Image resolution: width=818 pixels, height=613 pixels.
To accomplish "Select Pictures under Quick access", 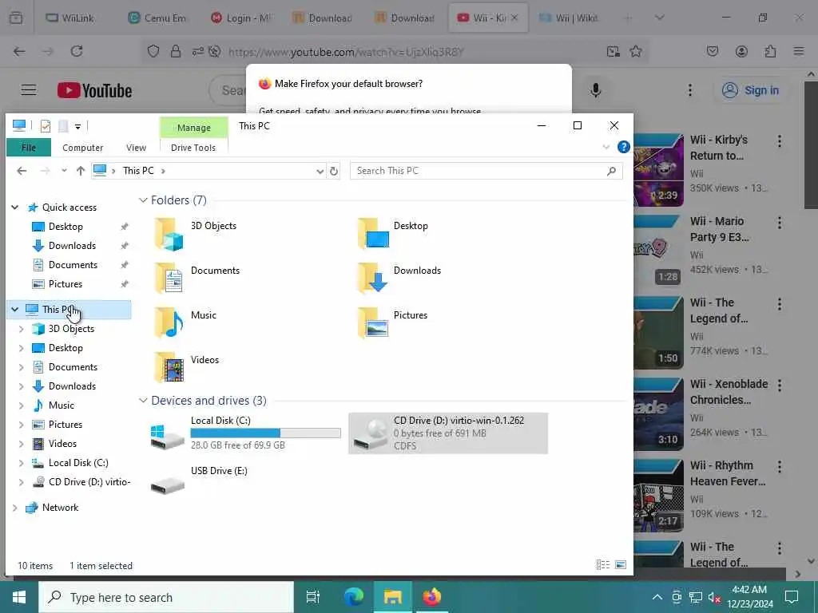I will [66, 284].
